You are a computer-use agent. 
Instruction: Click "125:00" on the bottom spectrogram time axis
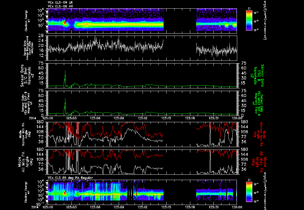48,207
